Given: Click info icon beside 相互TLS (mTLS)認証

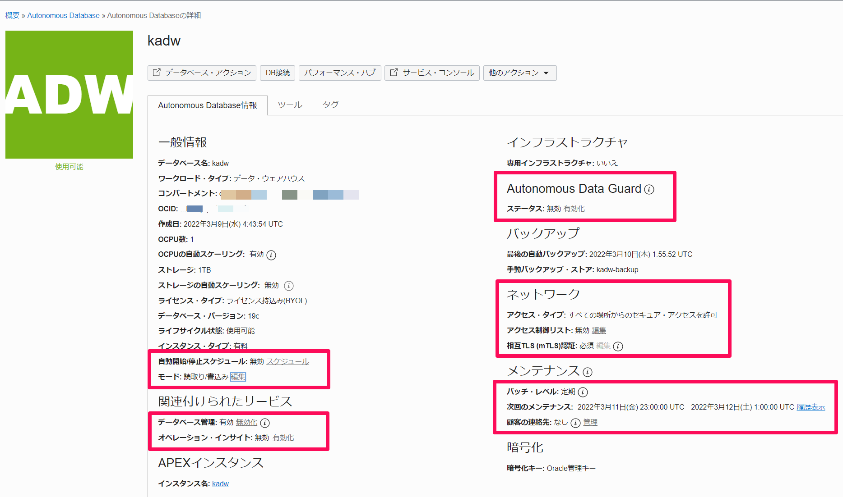Looking at the screenshot, I should coord(618,346).
